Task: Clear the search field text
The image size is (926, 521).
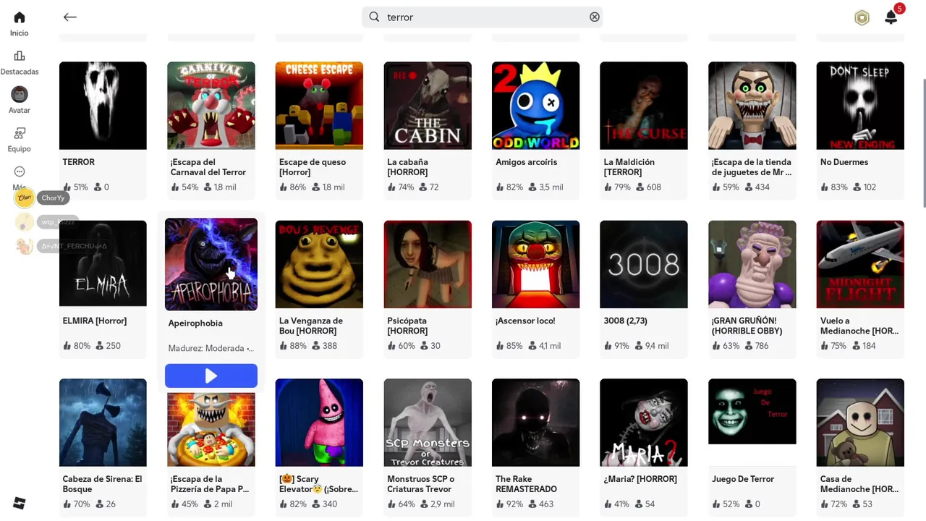Action: [595, 17]
